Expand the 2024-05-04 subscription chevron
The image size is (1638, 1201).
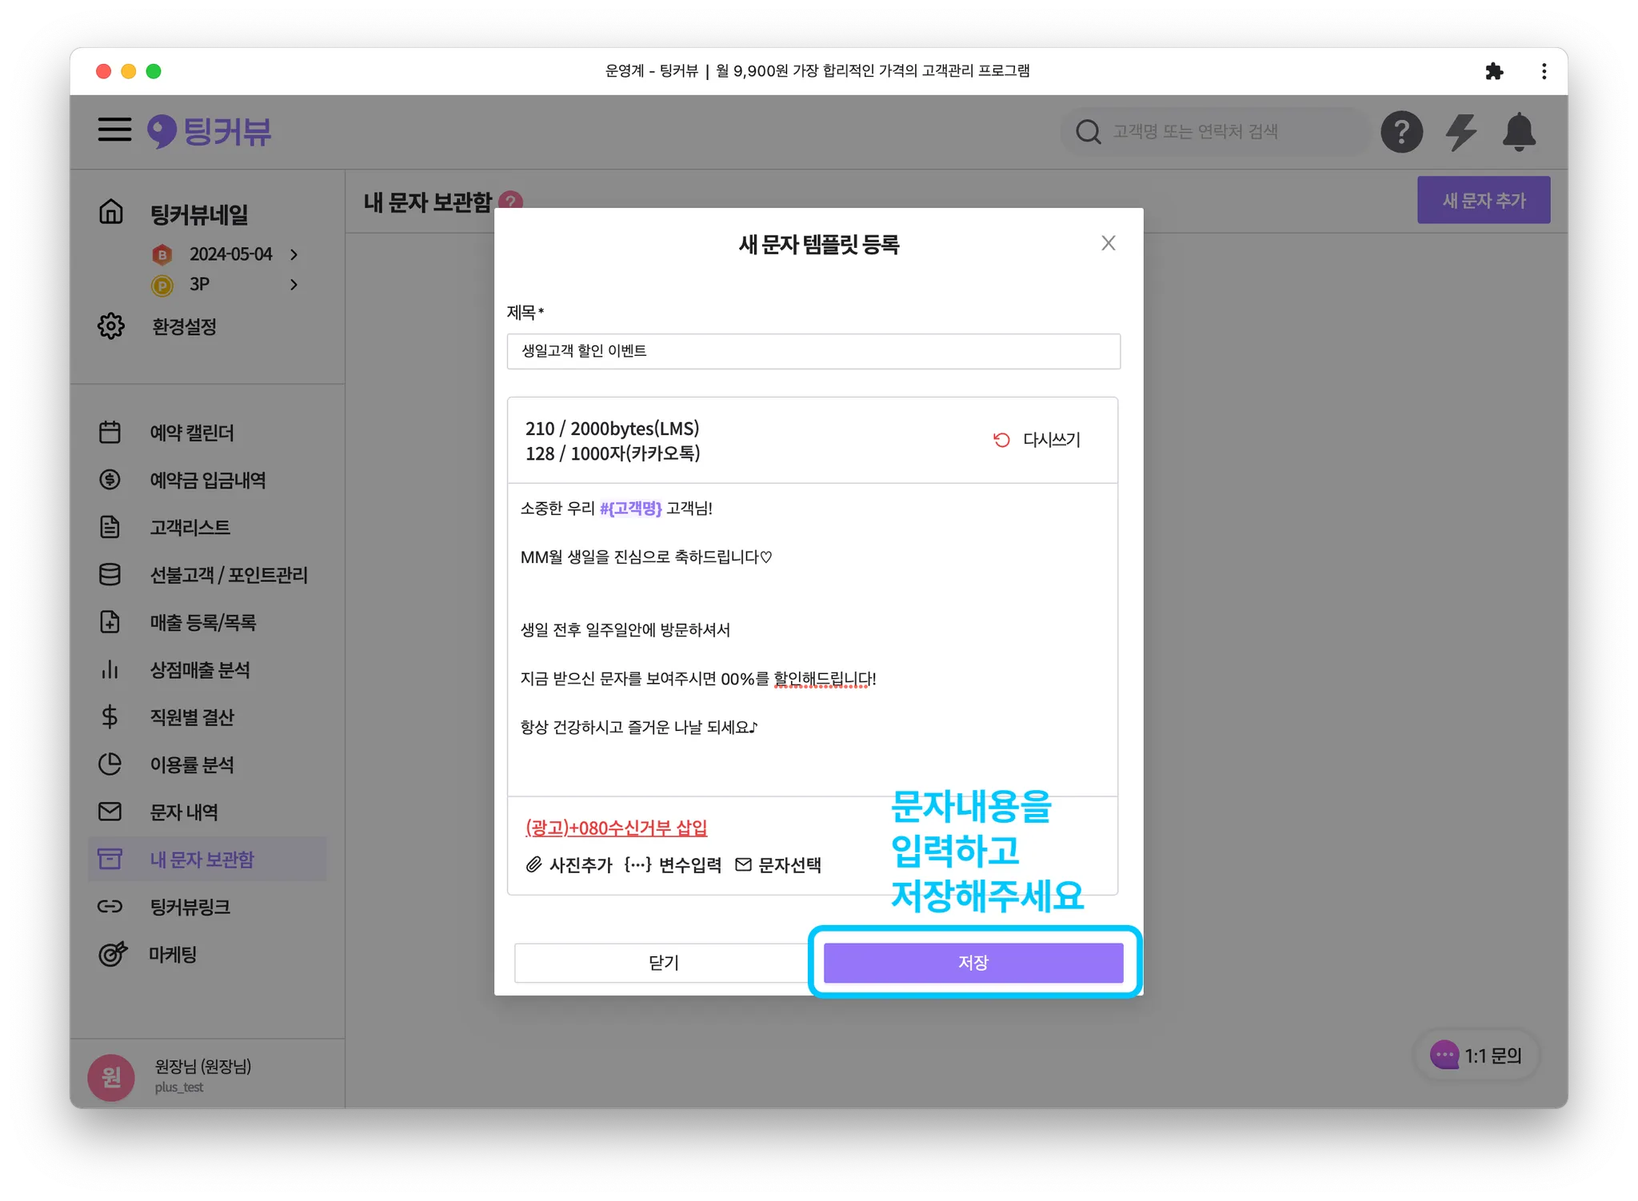pyautogui.click(x=294, y=254)
